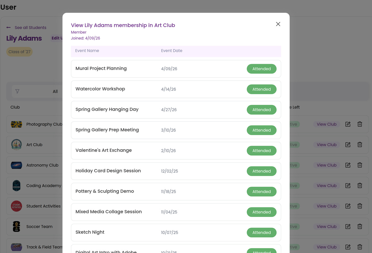Edit the Photography Club membership
The image size is (372, 253).
[x=348, y=124]
